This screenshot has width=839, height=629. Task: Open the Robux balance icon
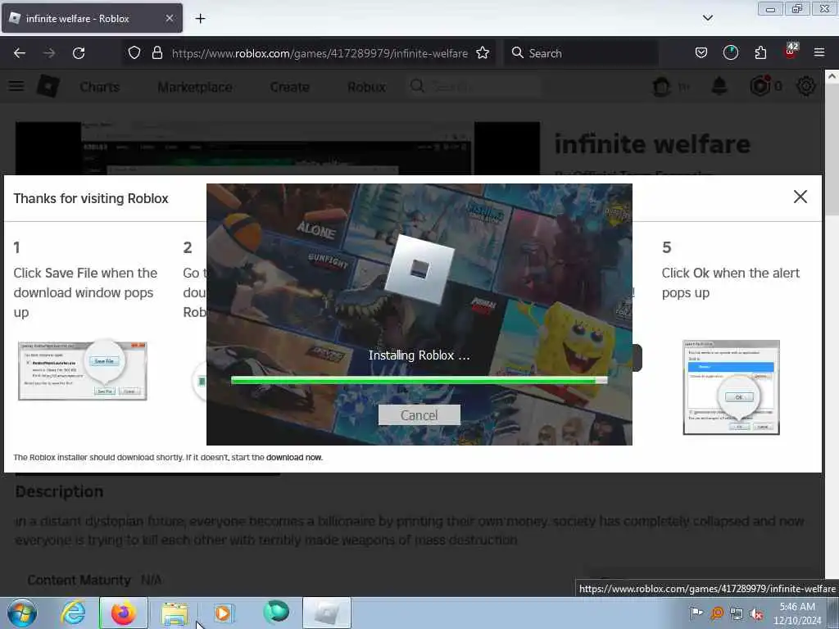click(x=760, y=86)
